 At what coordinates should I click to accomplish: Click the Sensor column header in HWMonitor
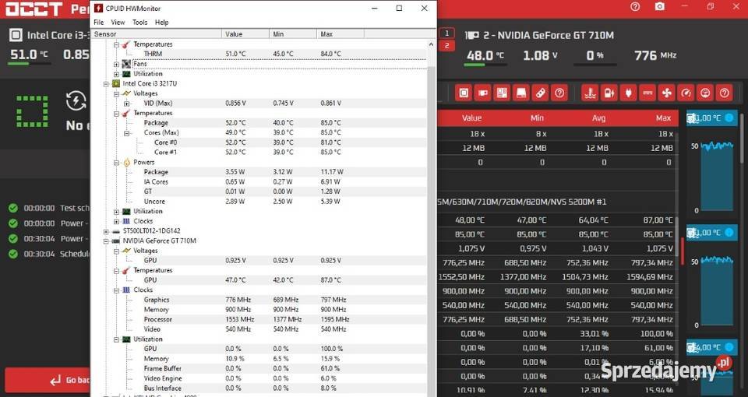tap(156, 33)
